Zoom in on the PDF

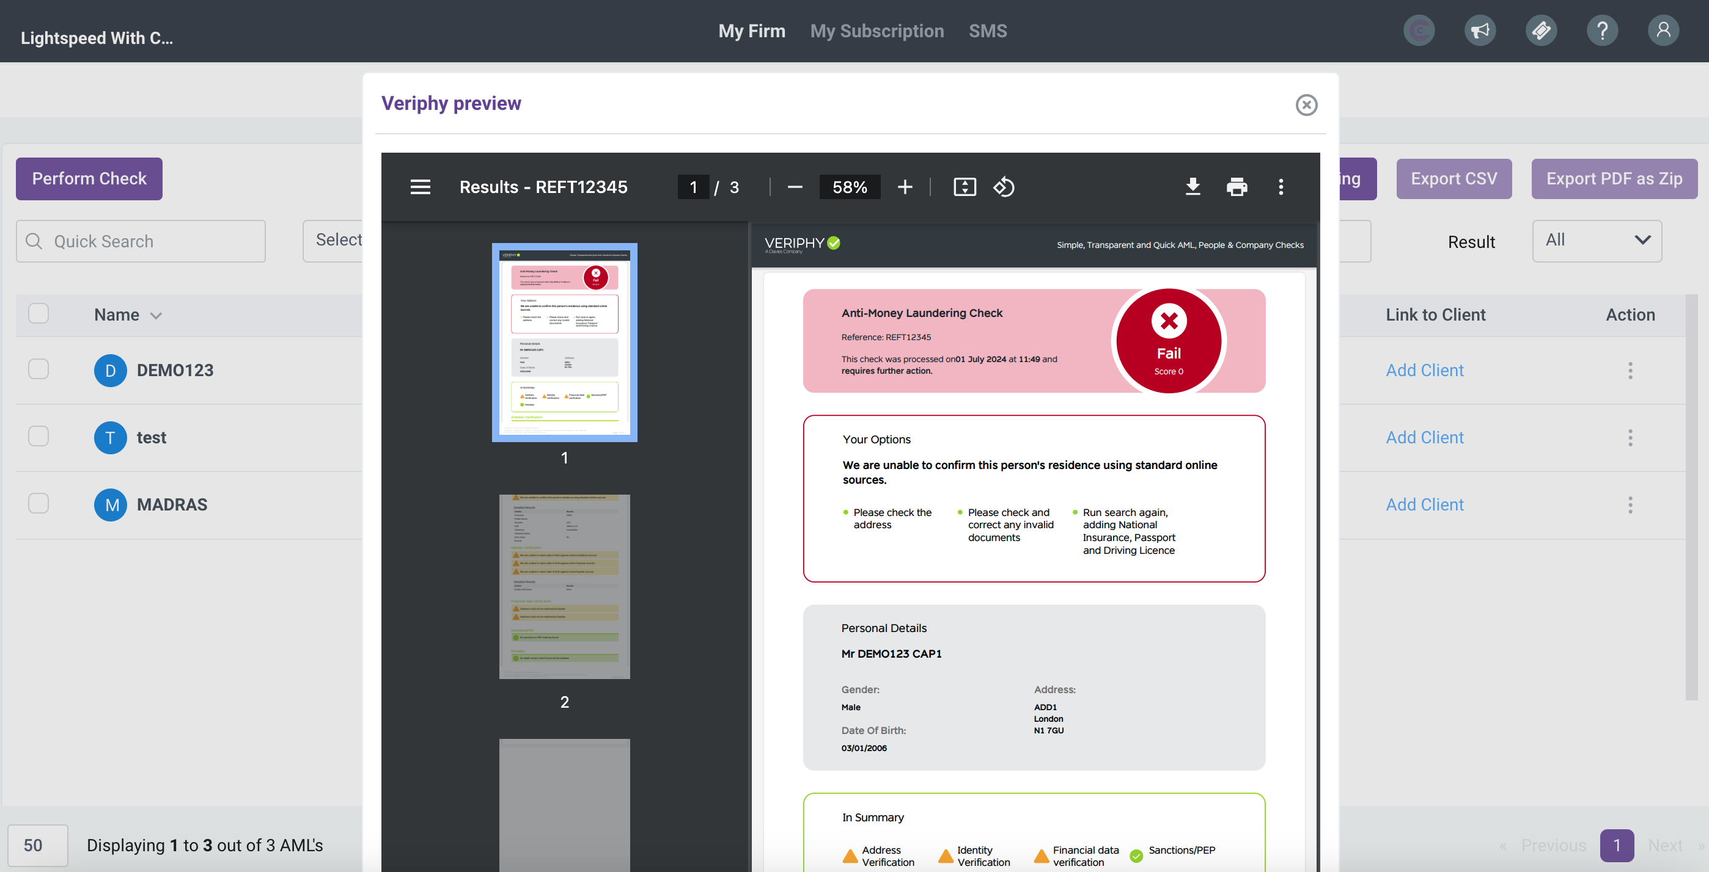point(904,187)
